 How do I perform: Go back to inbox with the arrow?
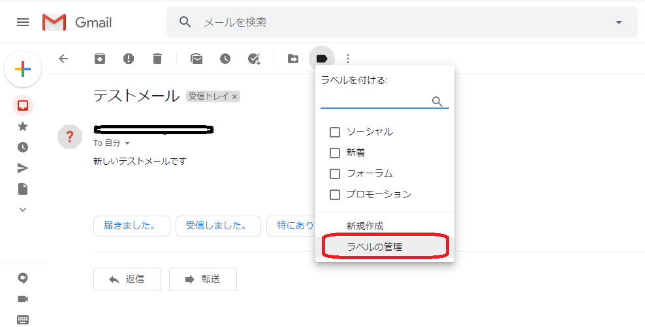pyautogui.click(x=63, y=59)
